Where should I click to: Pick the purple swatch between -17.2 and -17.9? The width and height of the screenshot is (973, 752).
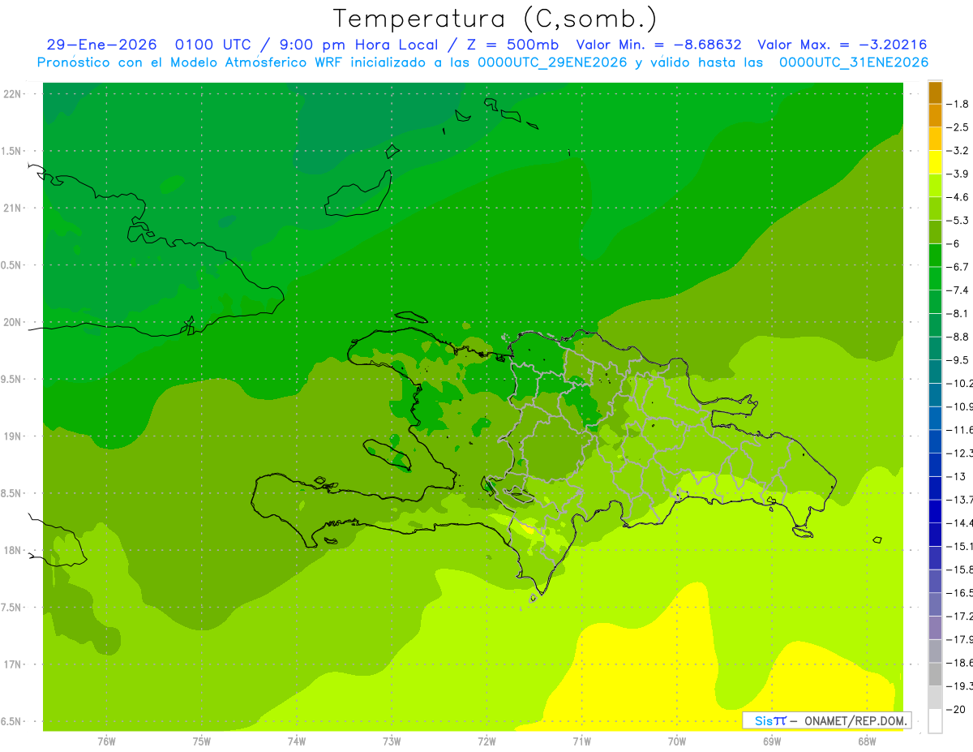coord(935,627)
